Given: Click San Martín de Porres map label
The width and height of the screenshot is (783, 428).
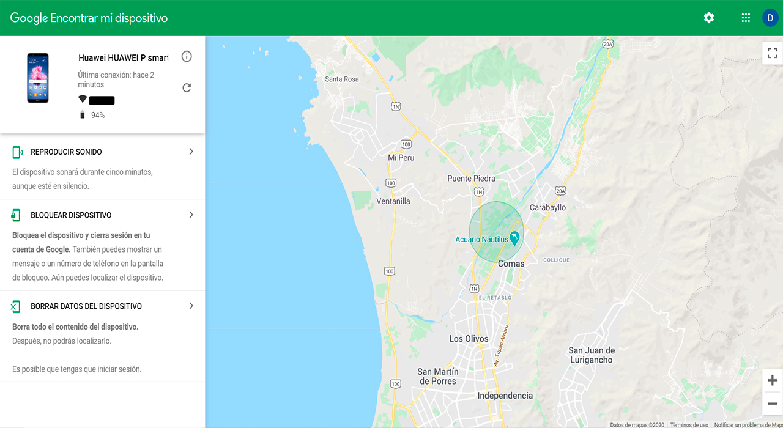Looking at the screenshot, I should (437, 376).
